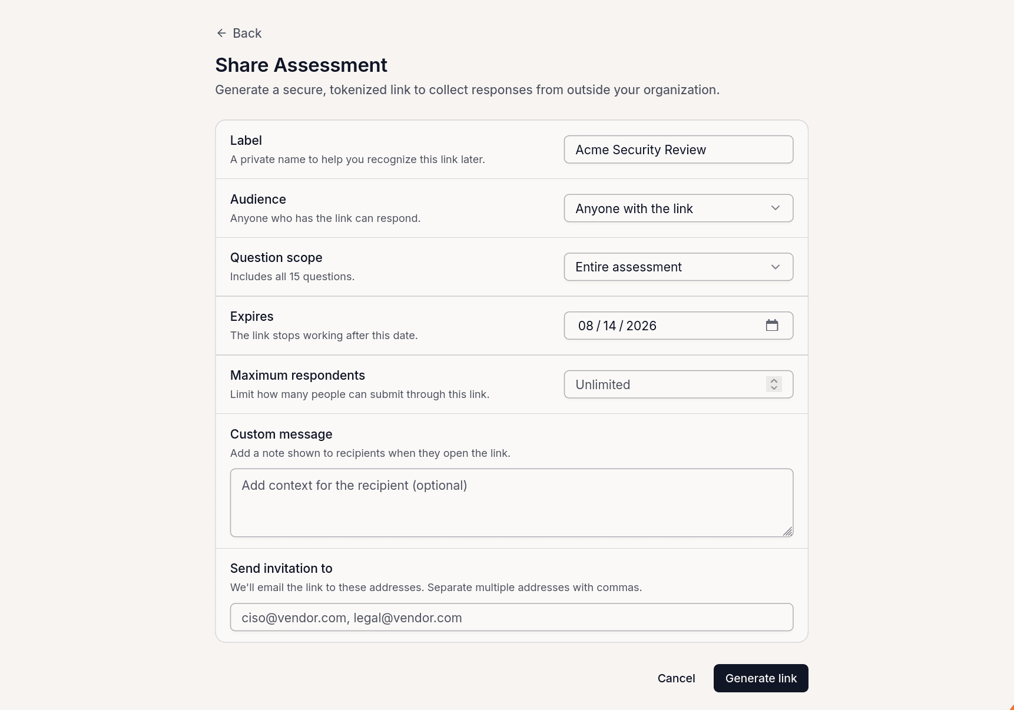This screenshot has height=710, width=1014.
Task: Decrease Maximum respondents with down arrow
Action: pos(774,388)
